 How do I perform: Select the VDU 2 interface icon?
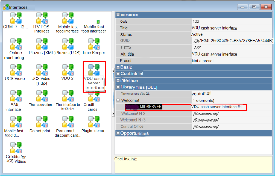click(x=68, y=70)
